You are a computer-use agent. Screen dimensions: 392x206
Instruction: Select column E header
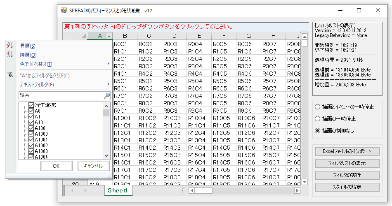(199, 36)
